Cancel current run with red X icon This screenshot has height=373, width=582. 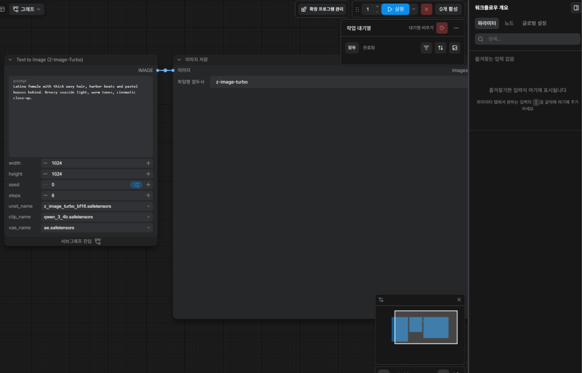[426, 9]
